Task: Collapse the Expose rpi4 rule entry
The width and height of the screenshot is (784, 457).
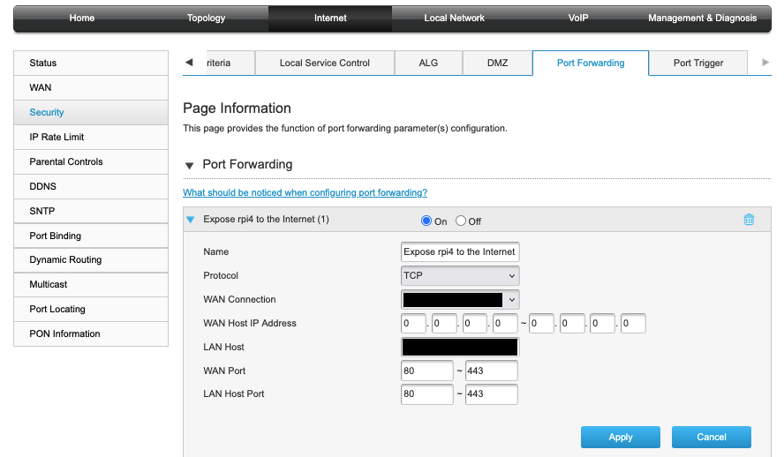Action: 190,220
